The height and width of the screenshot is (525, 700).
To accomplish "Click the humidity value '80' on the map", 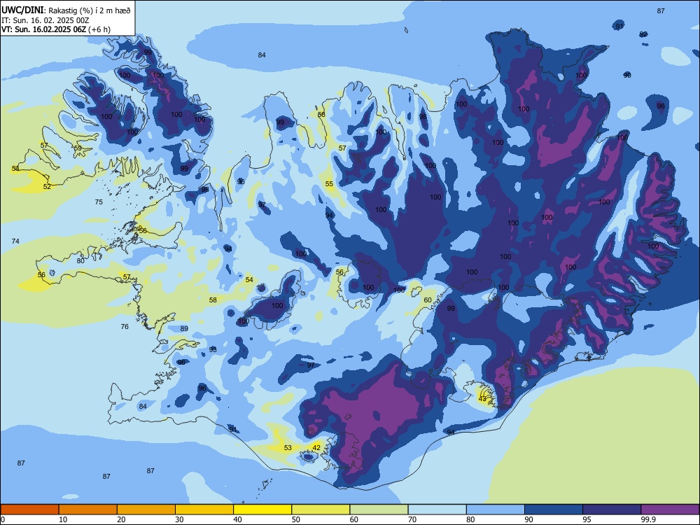I will pos(80,261).
